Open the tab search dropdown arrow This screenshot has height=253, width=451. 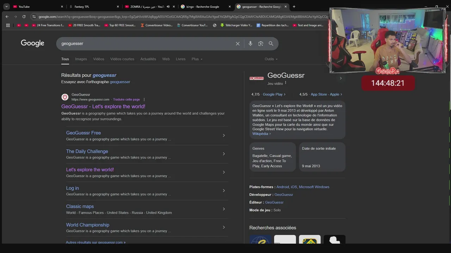(6, 6)
